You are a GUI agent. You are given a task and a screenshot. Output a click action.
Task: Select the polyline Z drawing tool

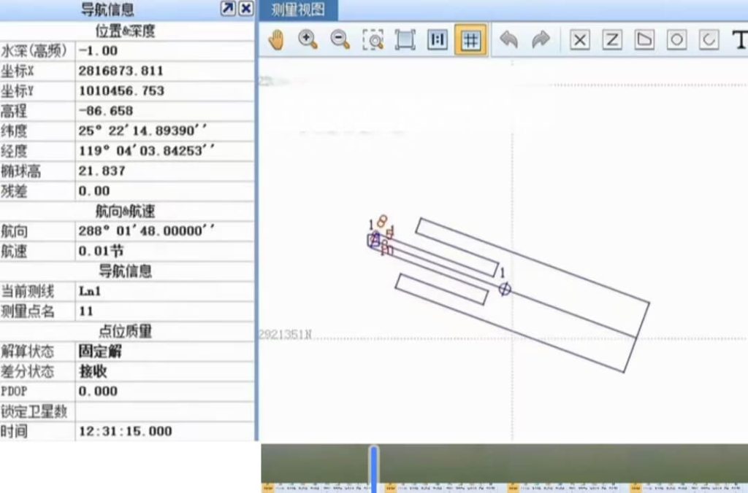click(x=612, y=40)
